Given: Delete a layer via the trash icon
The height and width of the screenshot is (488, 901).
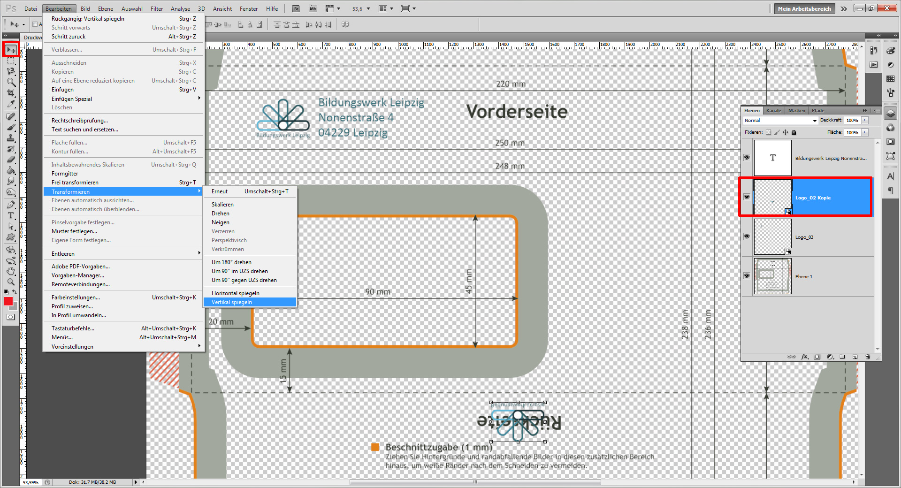Looking at the screenshot, I should (868, 357).
